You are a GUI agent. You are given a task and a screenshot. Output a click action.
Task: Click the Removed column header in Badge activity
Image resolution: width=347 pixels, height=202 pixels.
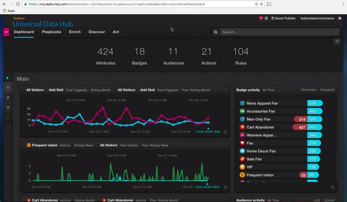pyautogui.click(x=308, y=90)
